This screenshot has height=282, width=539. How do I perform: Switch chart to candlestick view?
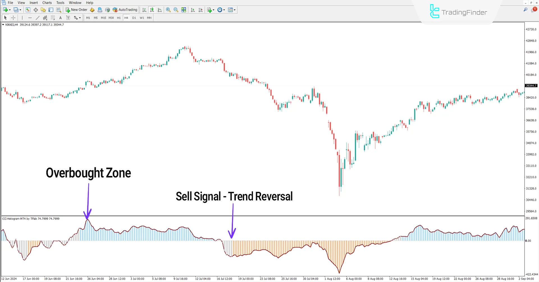152,10
